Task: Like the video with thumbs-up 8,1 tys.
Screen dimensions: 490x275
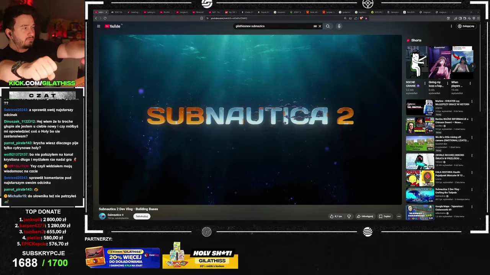Action: coord(336,216)
